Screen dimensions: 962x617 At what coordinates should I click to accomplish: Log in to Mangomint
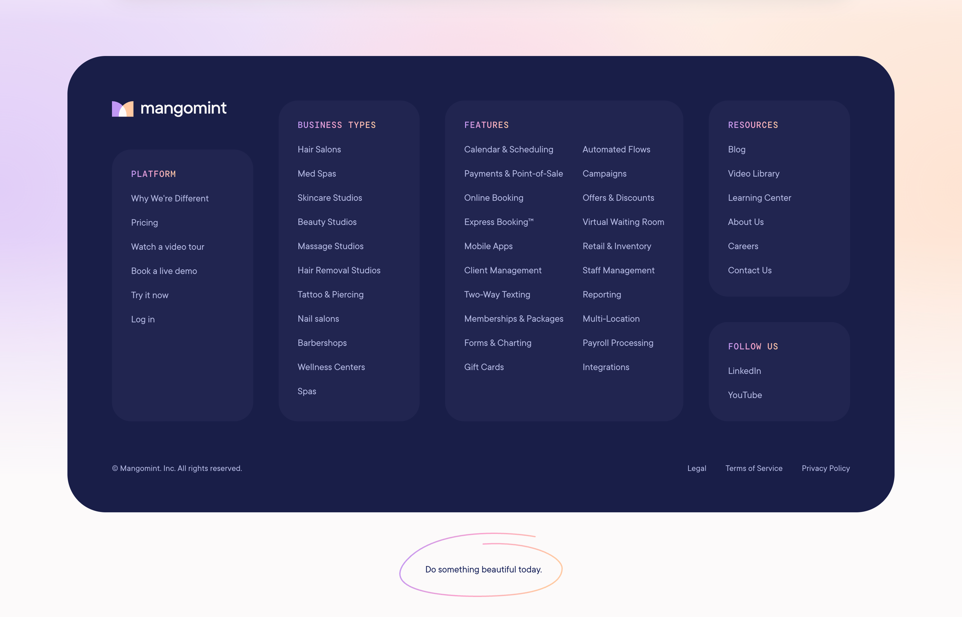tap(143, 319)
